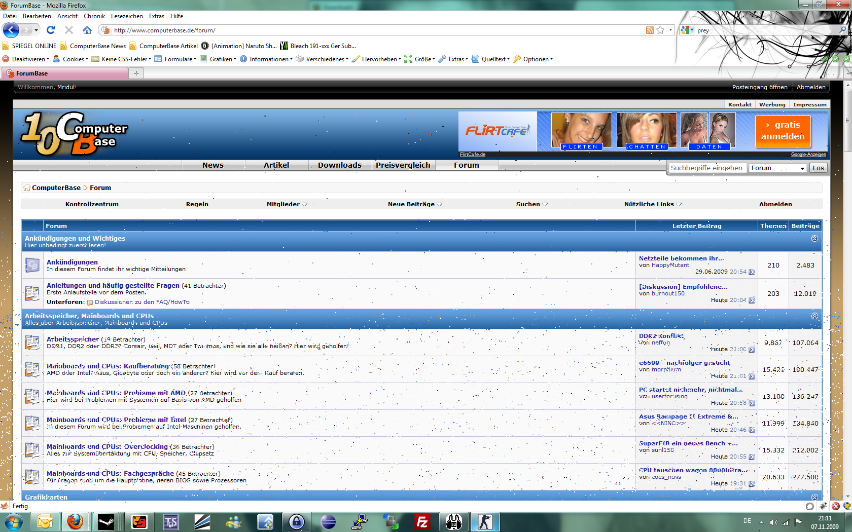The width and height of the screenshot is (852, 532).
Task: Open the Lesezeichen menu
Action: tap(127, 16)
